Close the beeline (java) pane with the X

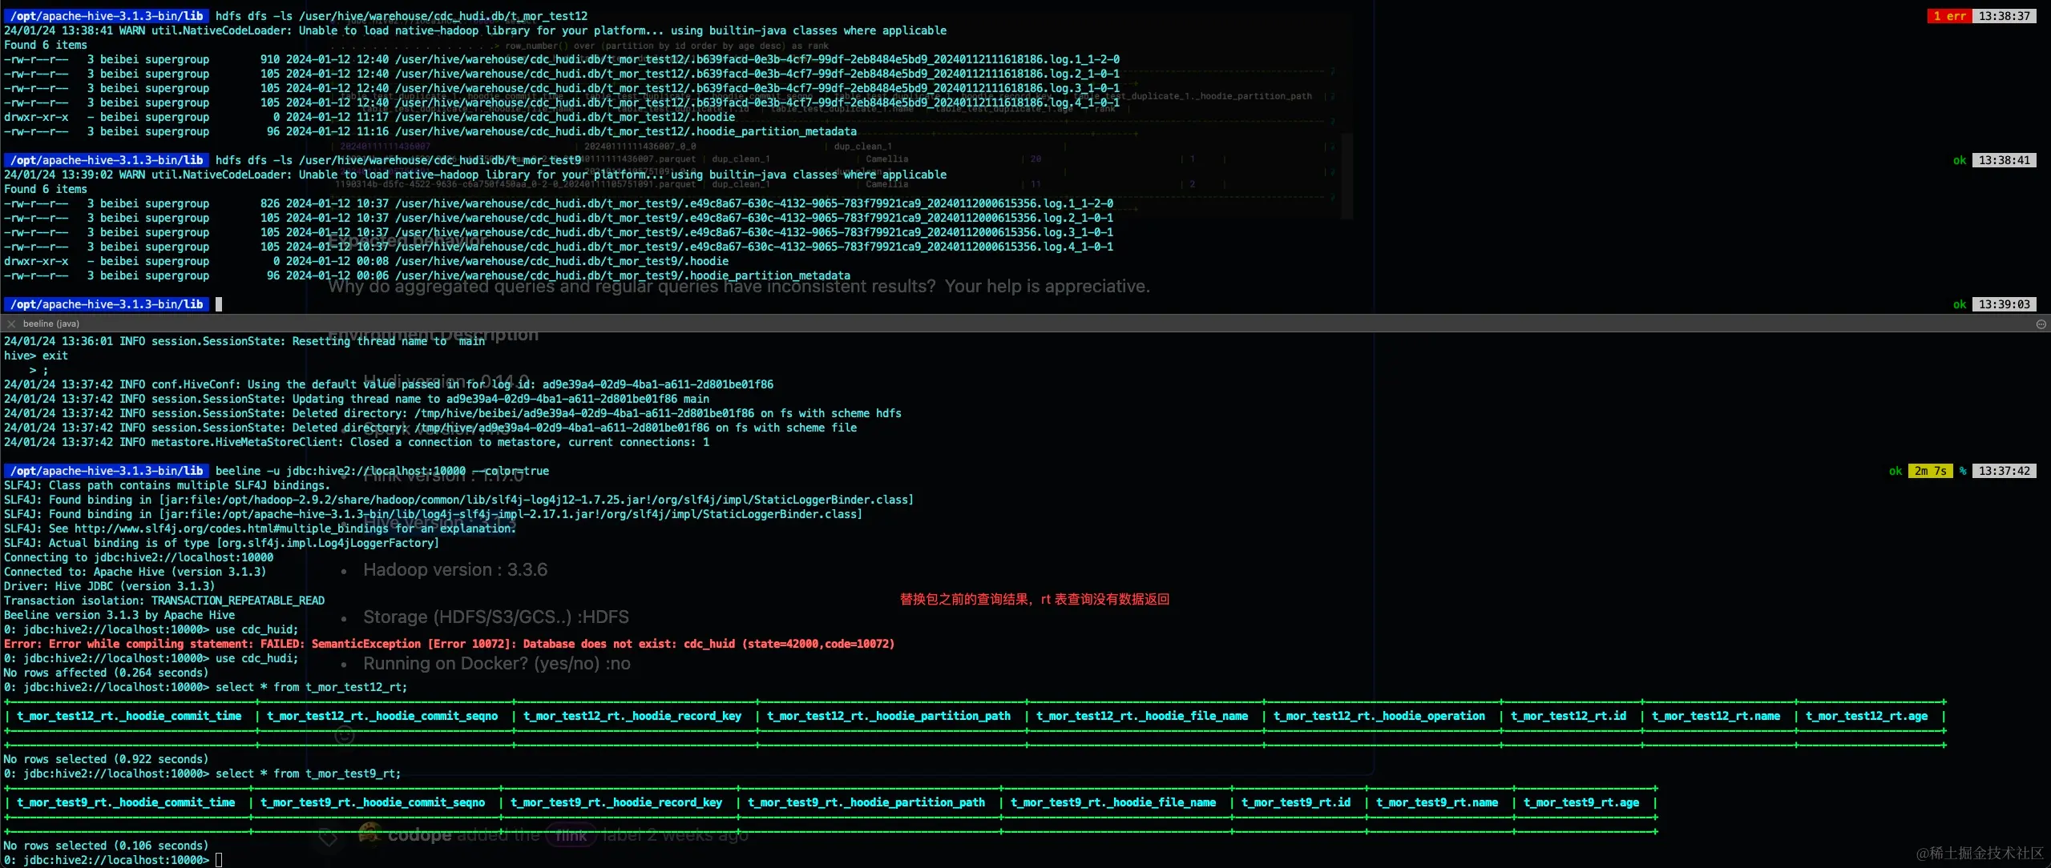[10, 323]
